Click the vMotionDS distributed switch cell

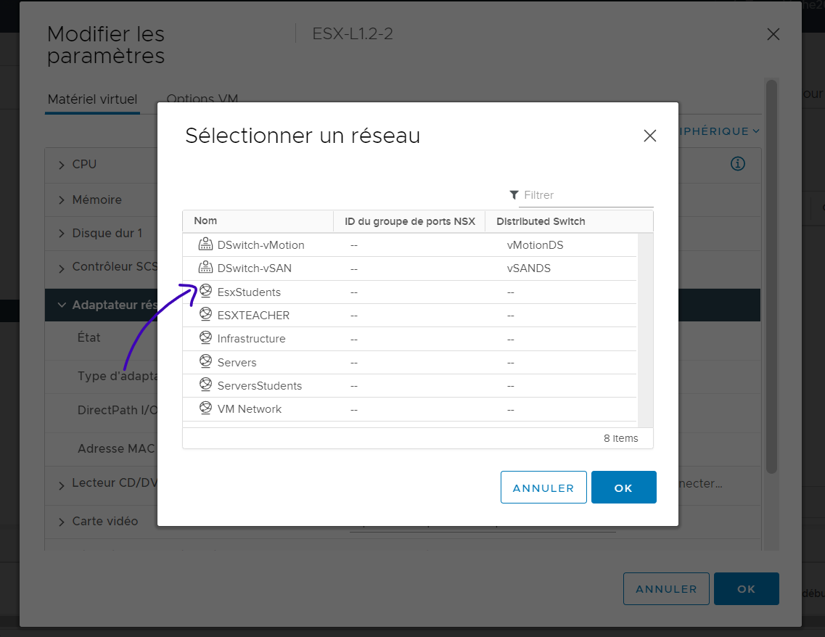[x=535, y=245]
